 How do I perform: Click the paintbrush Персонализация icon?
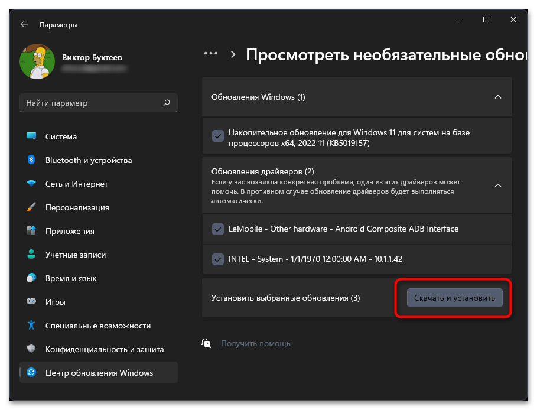pyautogui.click(x=31, y=207)
